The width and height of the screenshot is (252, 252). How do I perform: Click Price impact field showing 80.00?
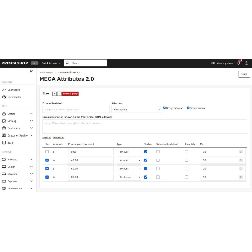click(x=91, y=177)
